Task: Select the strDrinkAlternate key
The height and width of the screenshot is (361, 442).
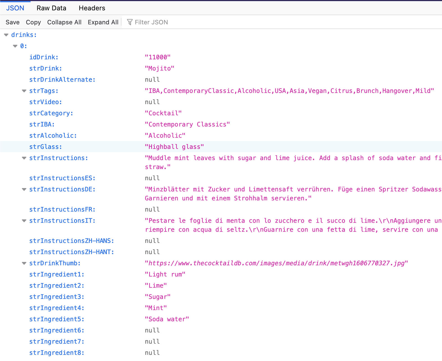Action: (x=62, y=79)
